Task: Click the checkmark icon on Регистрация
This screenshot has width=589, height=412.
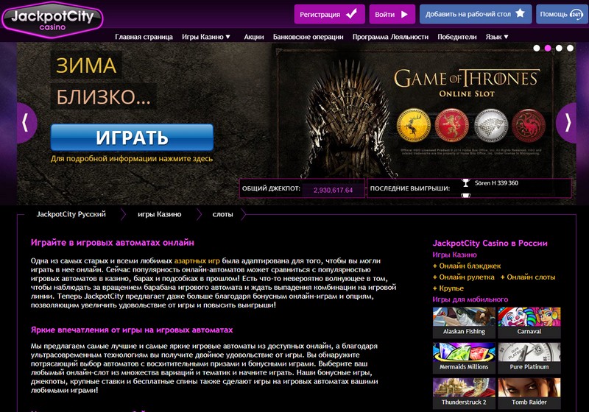Action: click(352, 14)
